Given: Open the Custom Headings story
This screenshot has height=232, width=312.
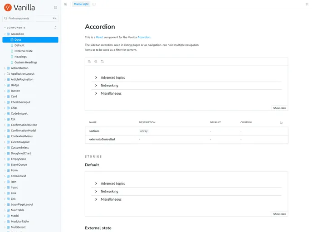Looking at the screenshot, I should [26, 63].
